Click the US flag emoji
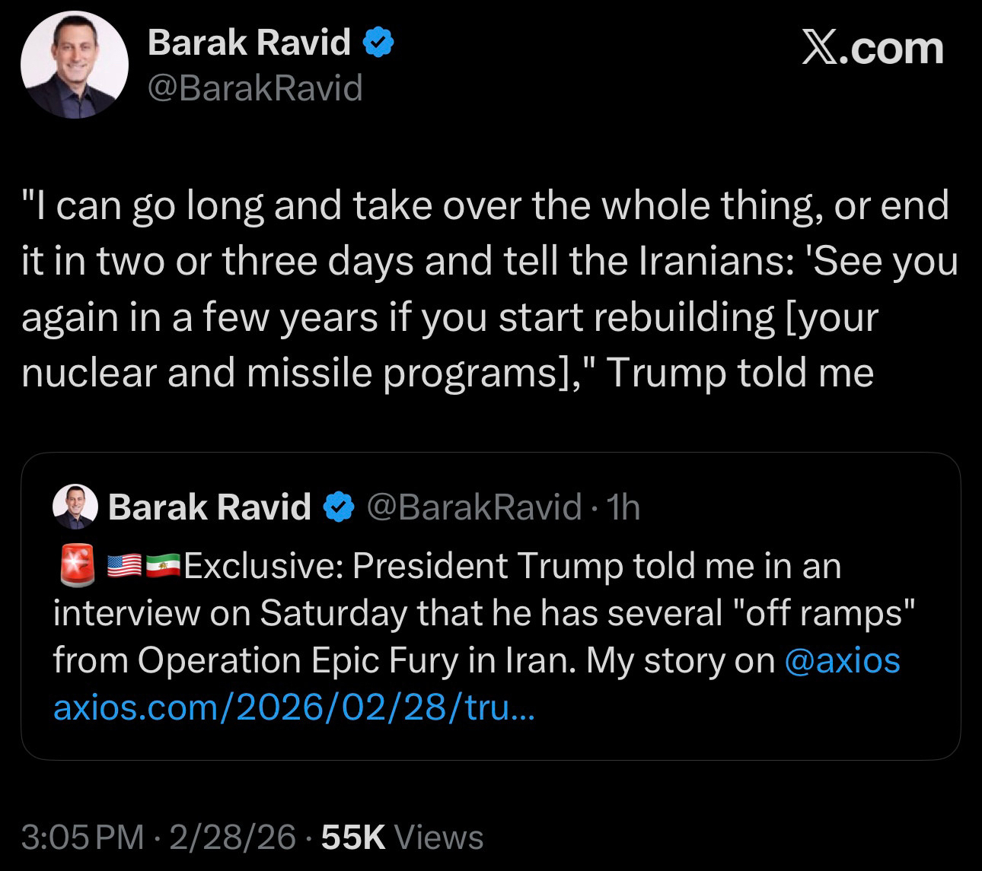This screenshot has height=871, width=982. pos(124,566)
